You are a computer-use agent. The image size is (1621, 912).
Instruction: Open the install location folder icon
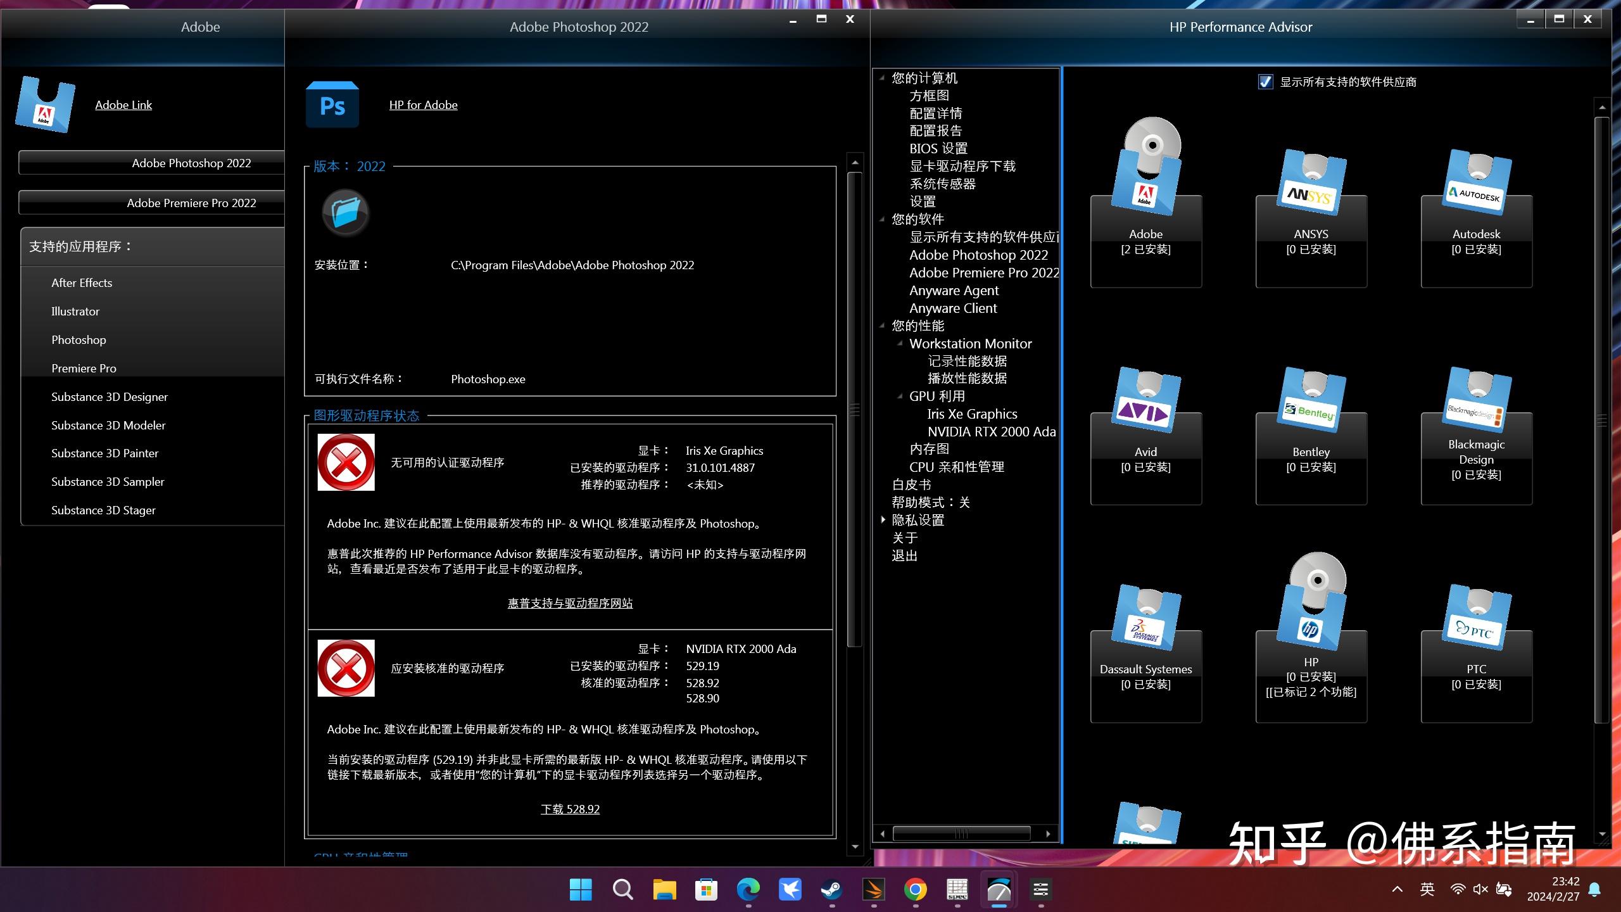tap(346, 212)
